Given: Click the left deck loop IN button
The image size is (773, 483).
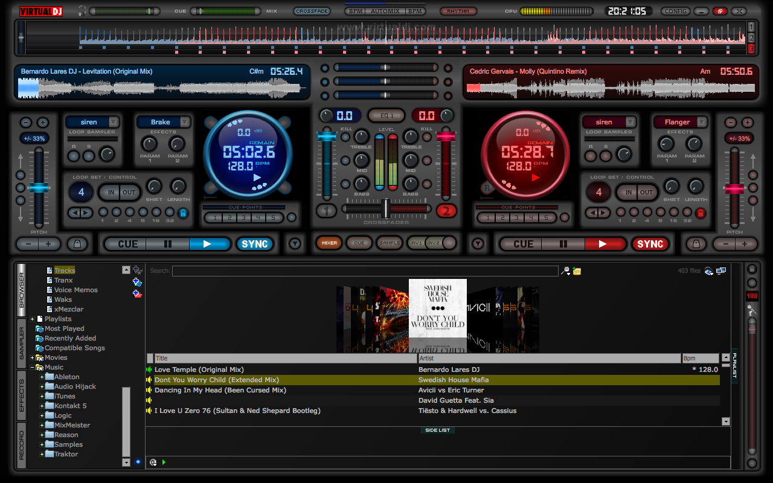Looking at the screenshot, I should coord(111,193).
